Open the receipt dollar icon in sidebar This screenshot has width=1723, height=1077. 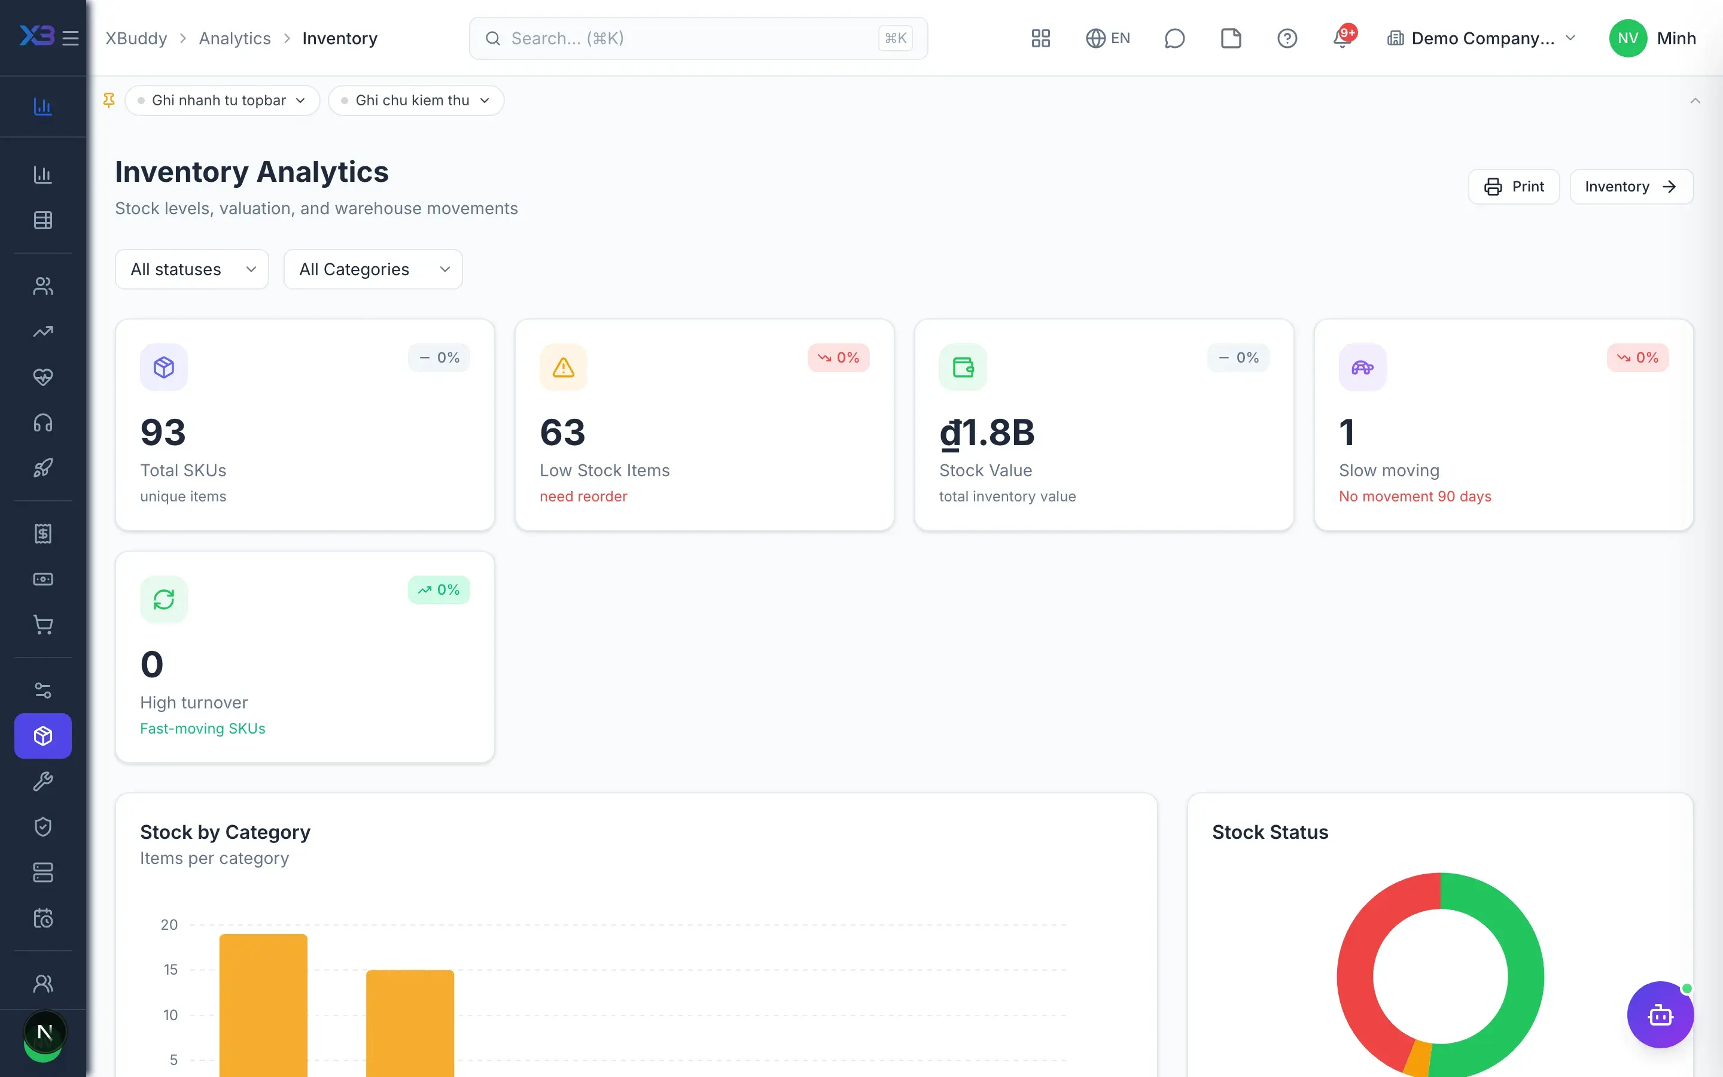(x=42, y=534)
